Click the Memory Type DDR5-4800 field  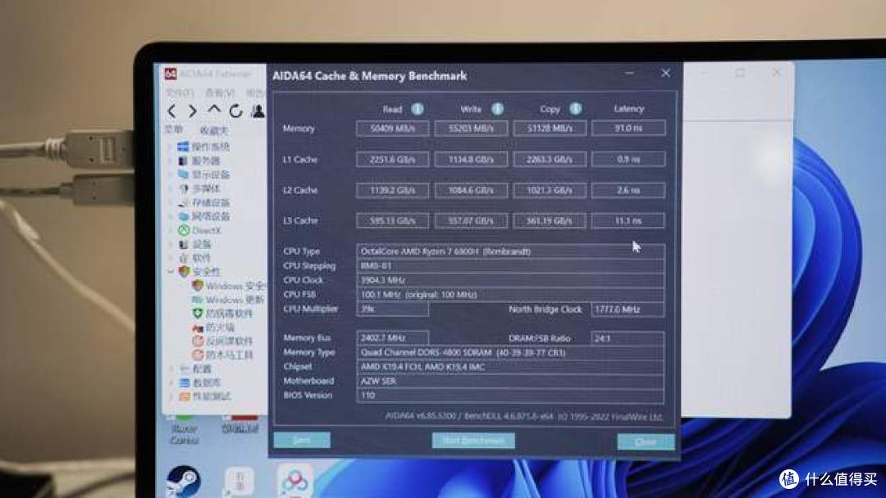tap(511, 352)
